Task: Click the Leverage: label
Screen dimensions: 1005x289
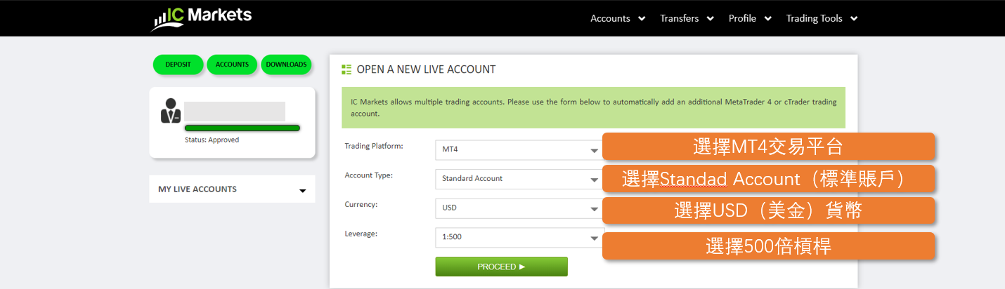Action: pyautogui.click(x=361, y=234)
